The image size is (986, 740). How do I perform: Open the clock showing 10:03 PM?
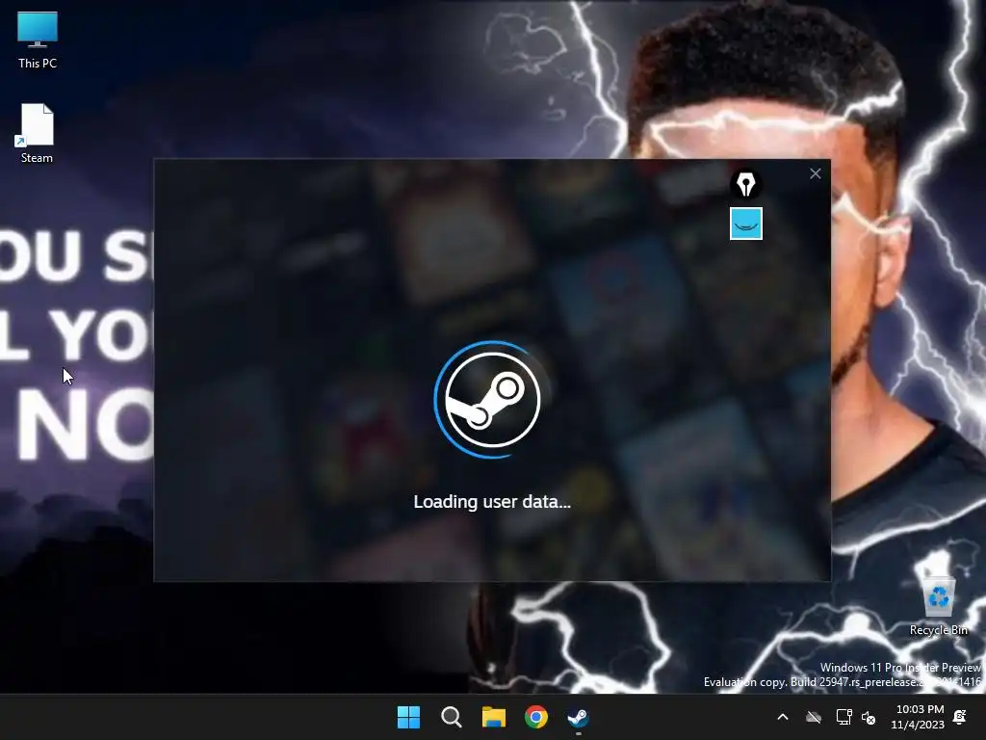[918, 717]
